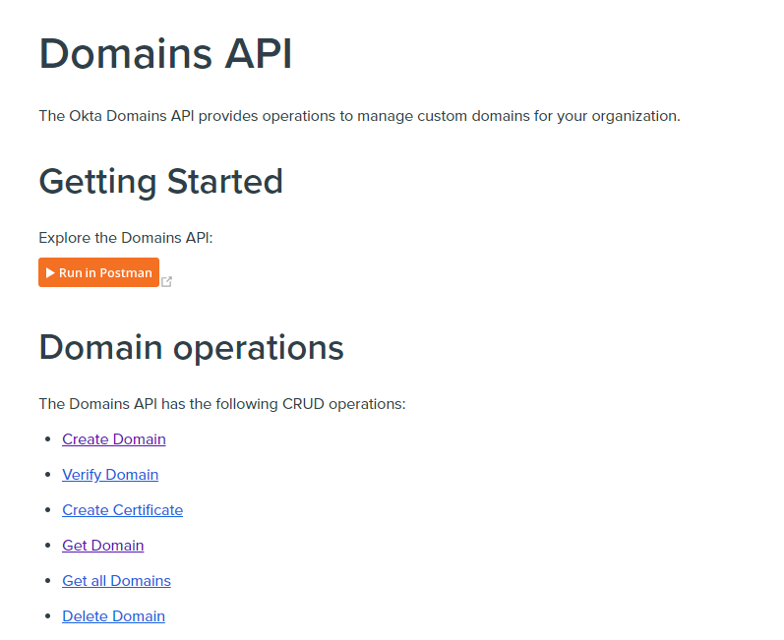Click the Okta Domains API description paragraph
Viewport: 784px width, 640px height.
(359, 116)
